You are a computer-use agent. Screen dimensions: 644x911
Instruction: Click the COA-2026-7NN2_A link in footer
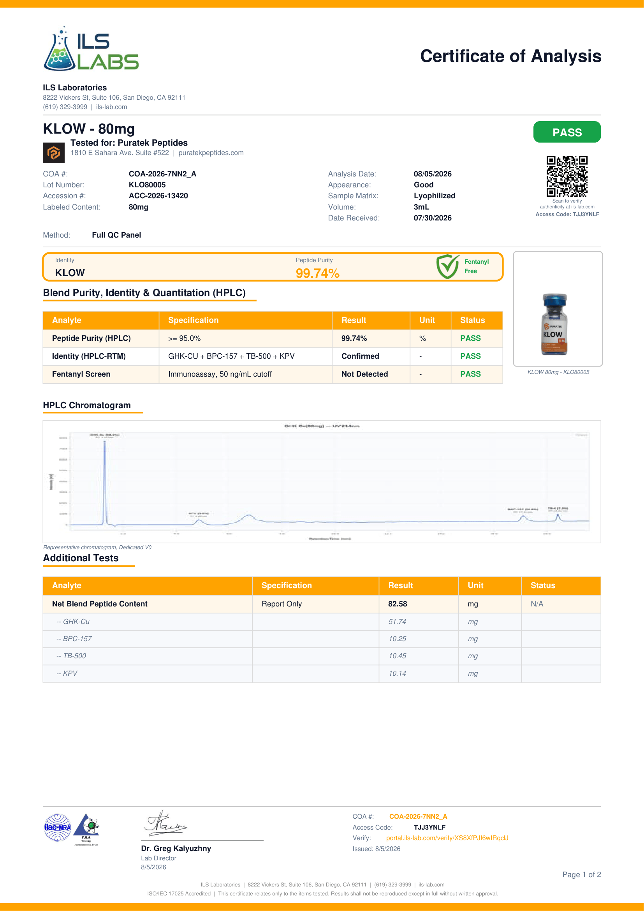418,817
